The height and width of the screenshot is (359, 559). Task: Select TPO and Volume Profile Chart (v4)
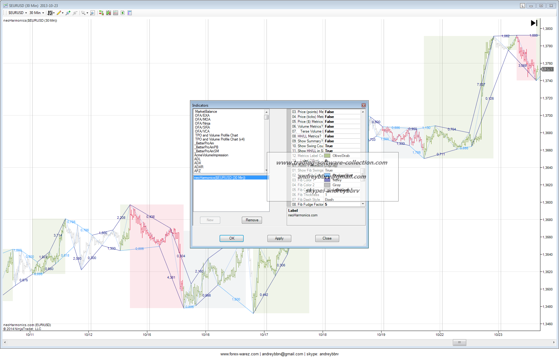(220, 139)
